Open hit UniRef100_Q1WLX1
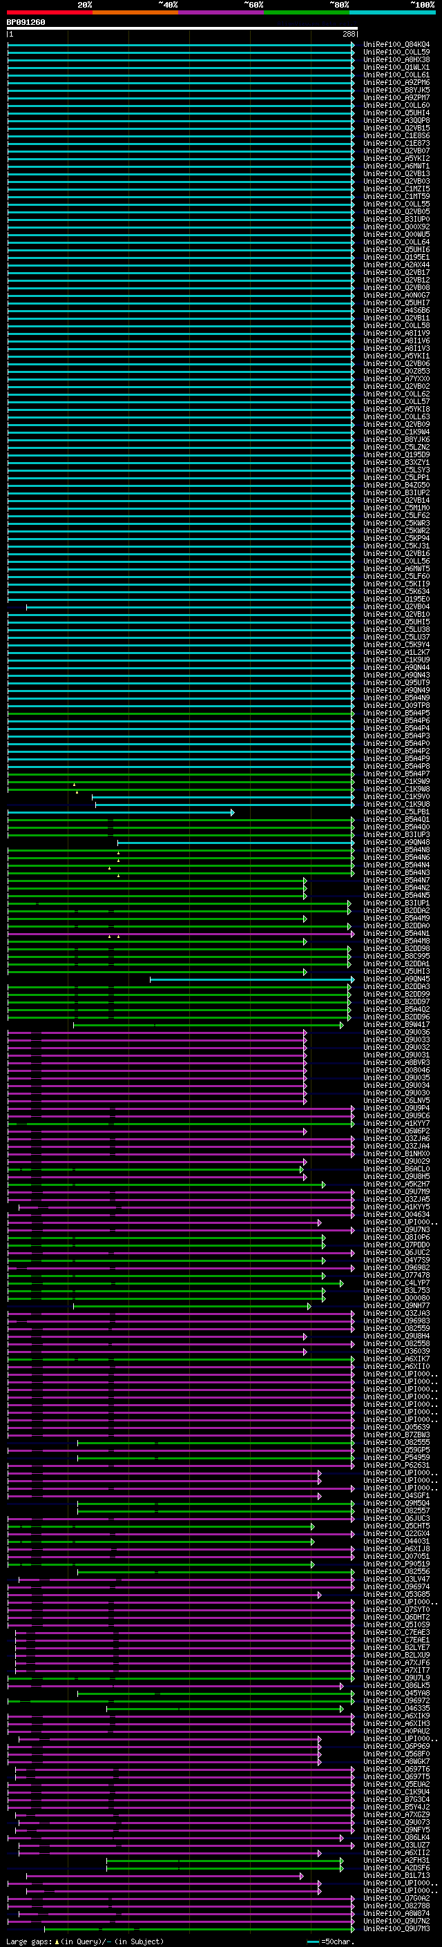 click(396, 67)
